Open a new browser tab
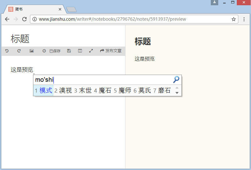Image resolution: width=251 pixels, height=170 pixels. [71, 10]
